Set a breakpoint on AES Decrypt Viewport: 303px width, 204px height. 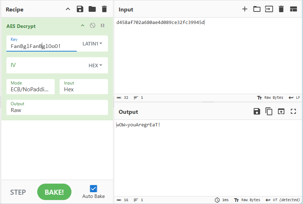(103, 25)
